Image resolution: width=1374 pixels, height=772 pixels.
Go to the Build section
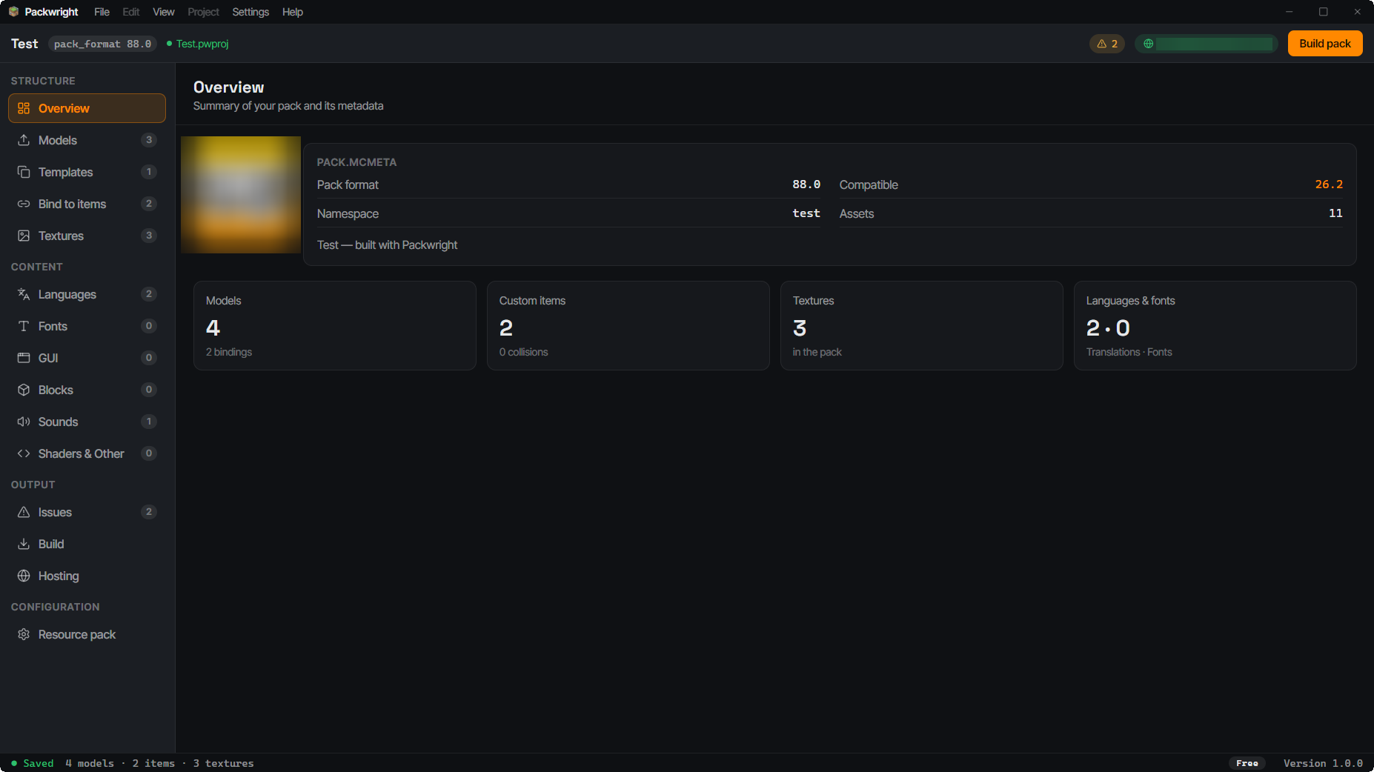coord(87,544)
